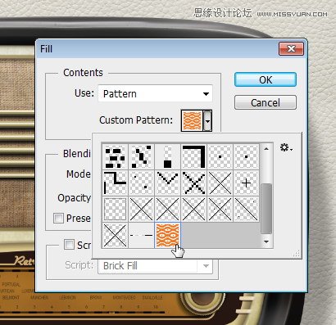Select the two-dot pattern in the second row
This screenshot has height=325, width=336.
click(141, 183)
